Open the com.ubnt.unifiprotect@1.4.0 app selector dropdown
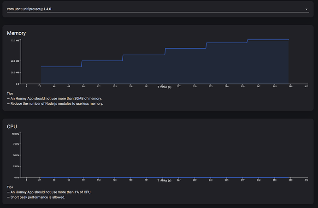The width and height of the screenshot is (318, 208). click(x=158, y=9)
